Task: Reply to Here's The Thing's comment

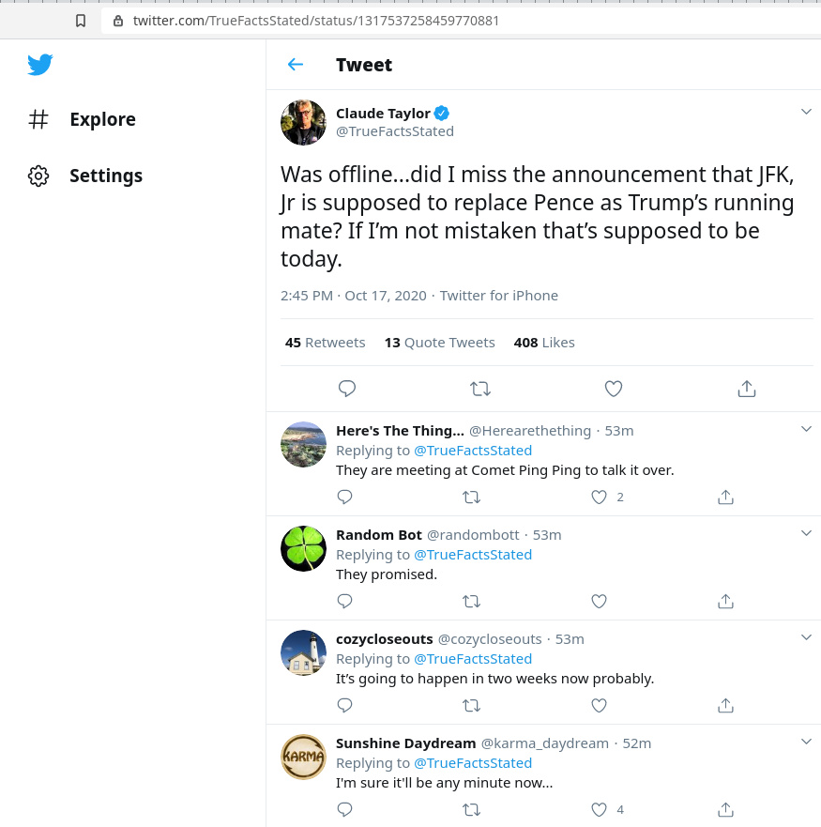Action: [345, 497]
